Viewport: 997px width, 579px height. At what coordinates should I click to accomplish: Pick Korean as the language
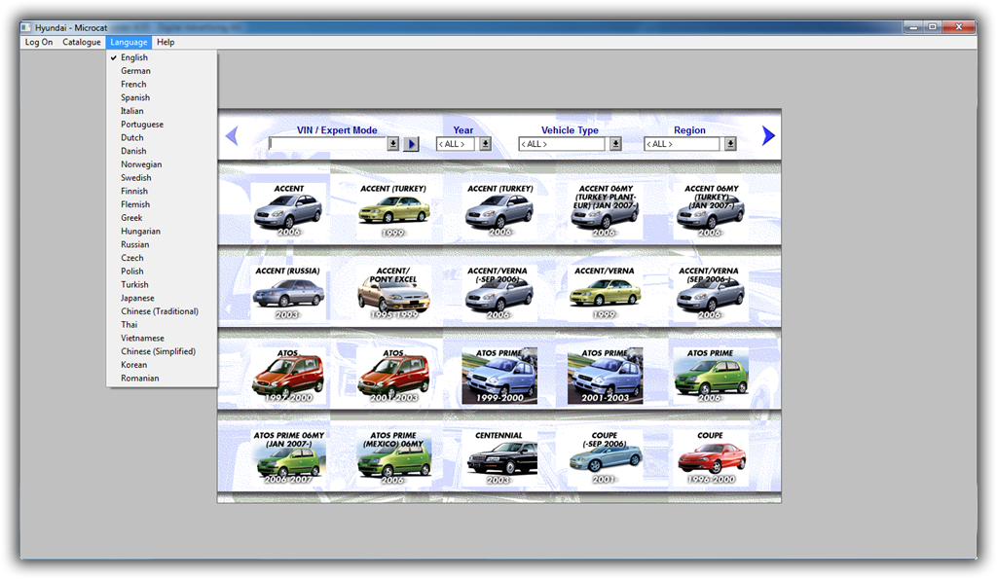[x=162, y=365]
